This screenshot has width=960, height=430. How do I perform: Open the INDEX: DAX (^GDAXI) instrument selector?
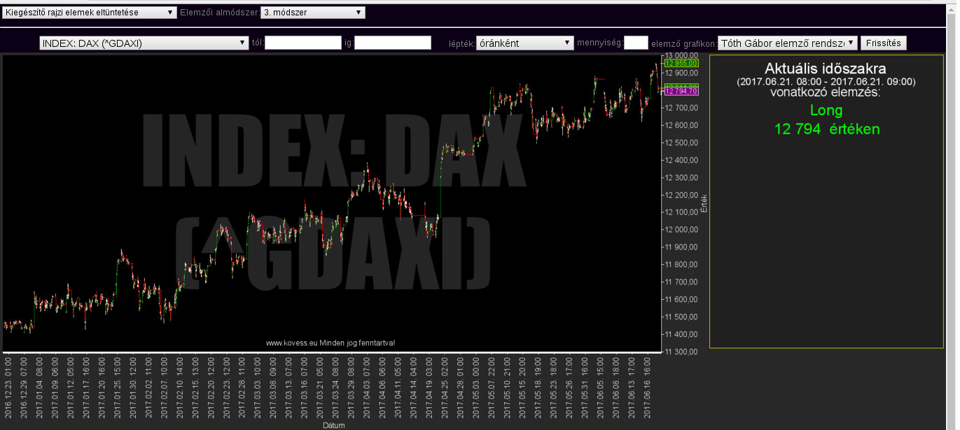(x=144, y=43)
